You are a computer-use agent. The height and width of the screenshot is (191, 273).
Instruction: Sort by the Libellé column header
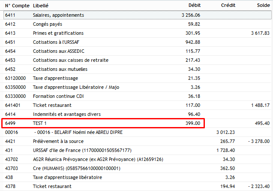click(41, 6)
